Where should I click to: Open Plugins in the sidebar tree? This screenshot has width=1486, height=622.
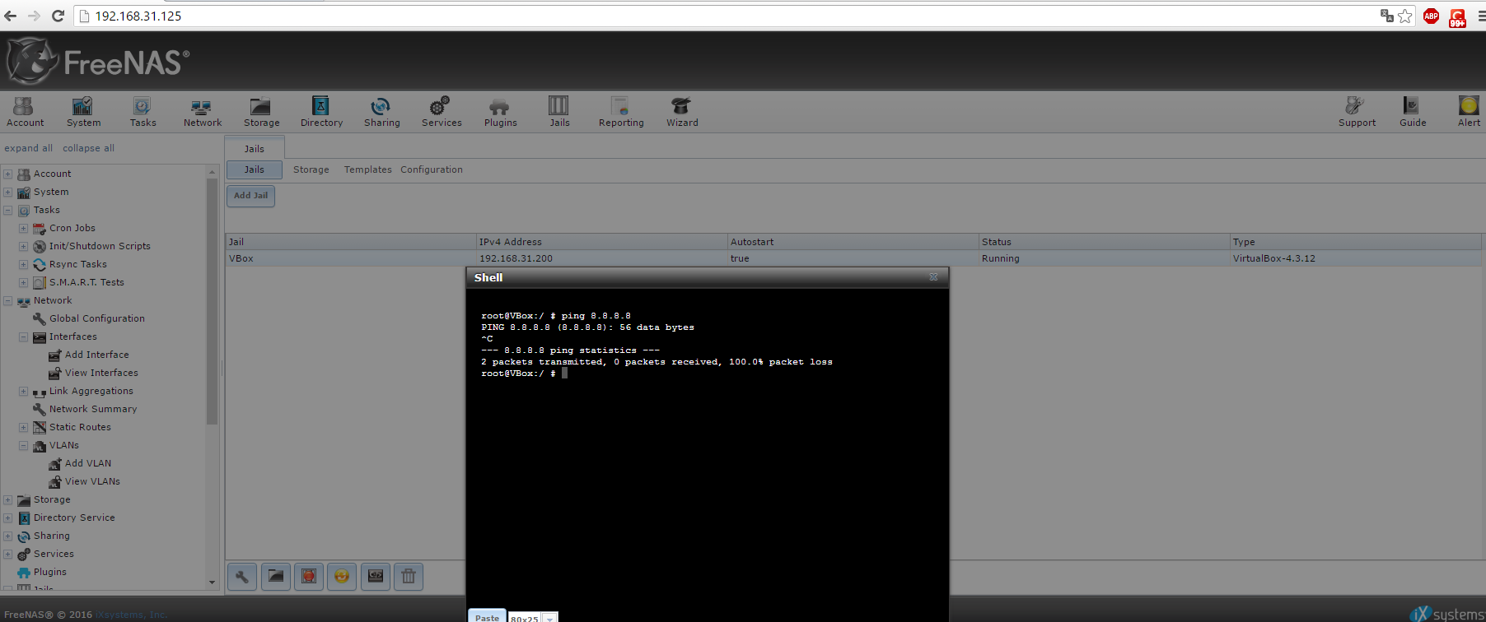(50, 572)
